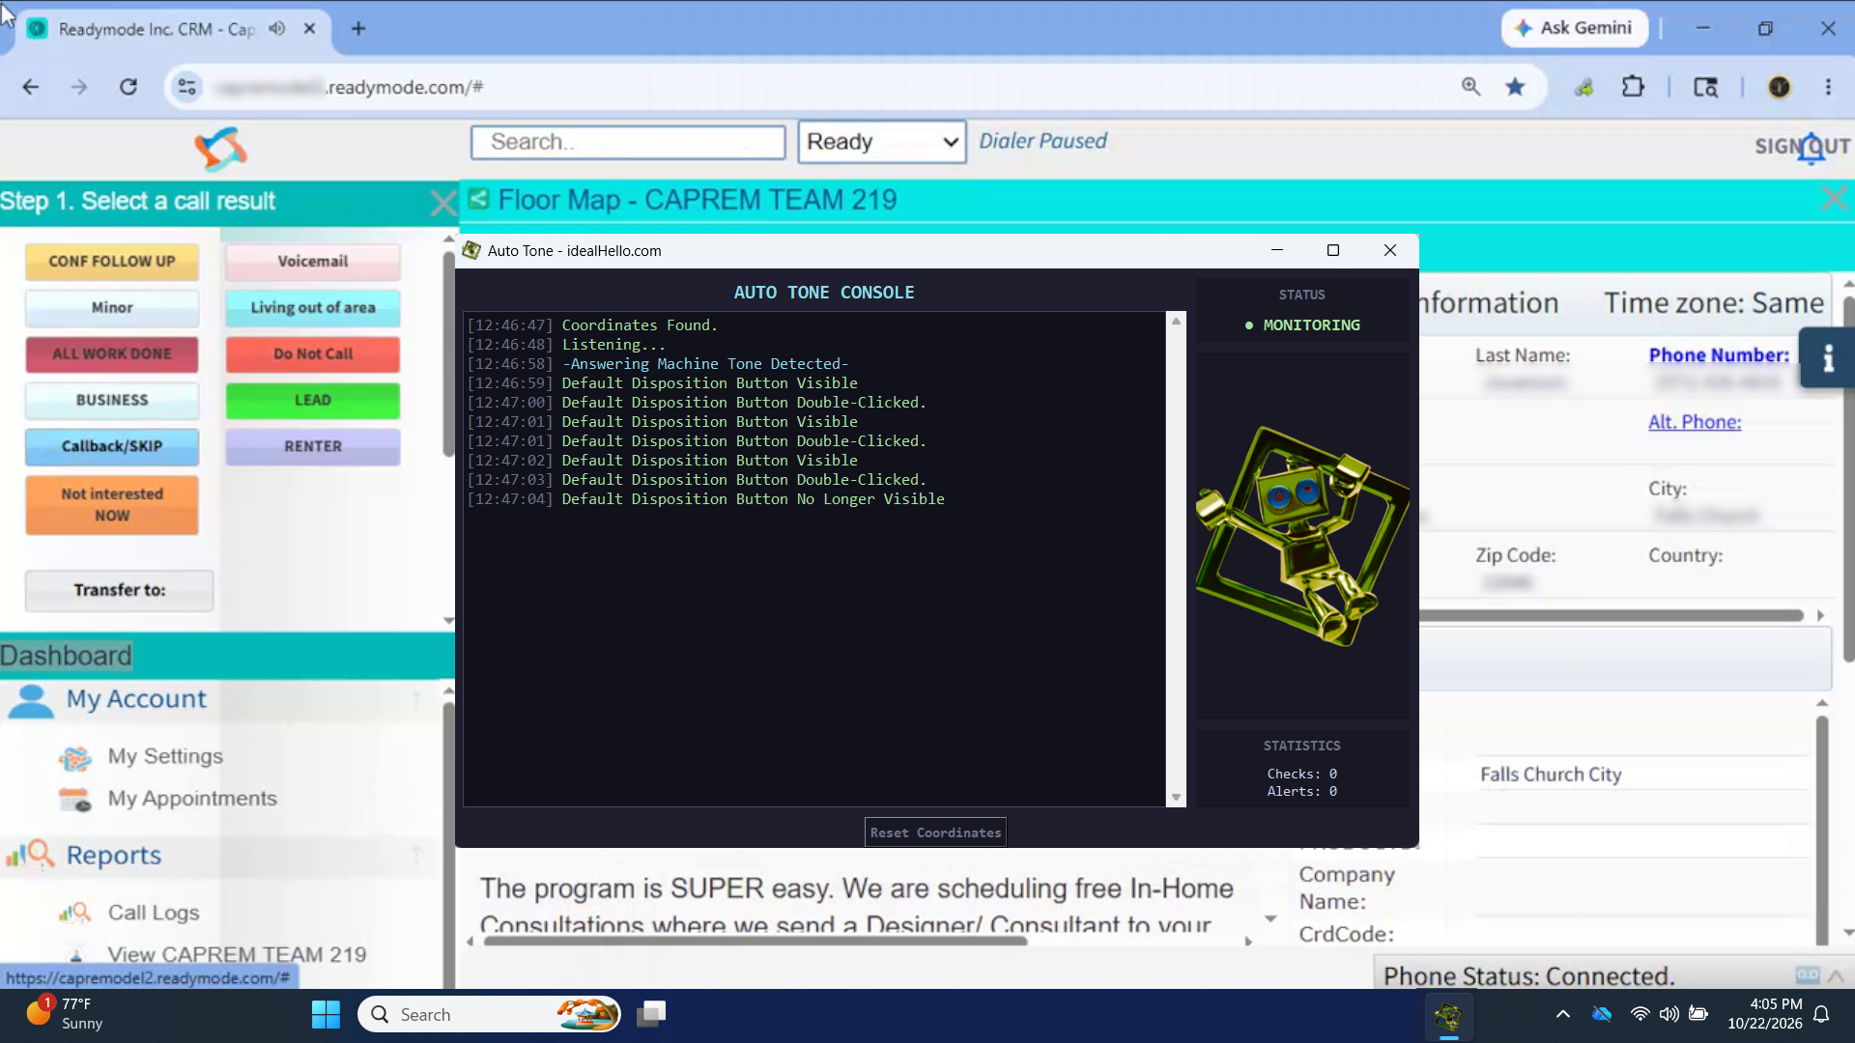
Task: Open My Appointments in the dashboard
Action: [192, 799]
